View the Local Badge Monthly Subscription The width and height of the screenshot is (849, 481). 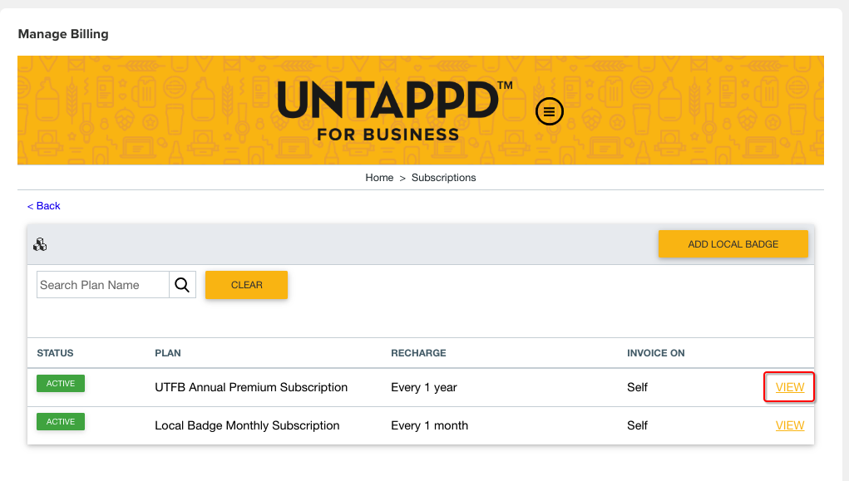coord(789,426)
